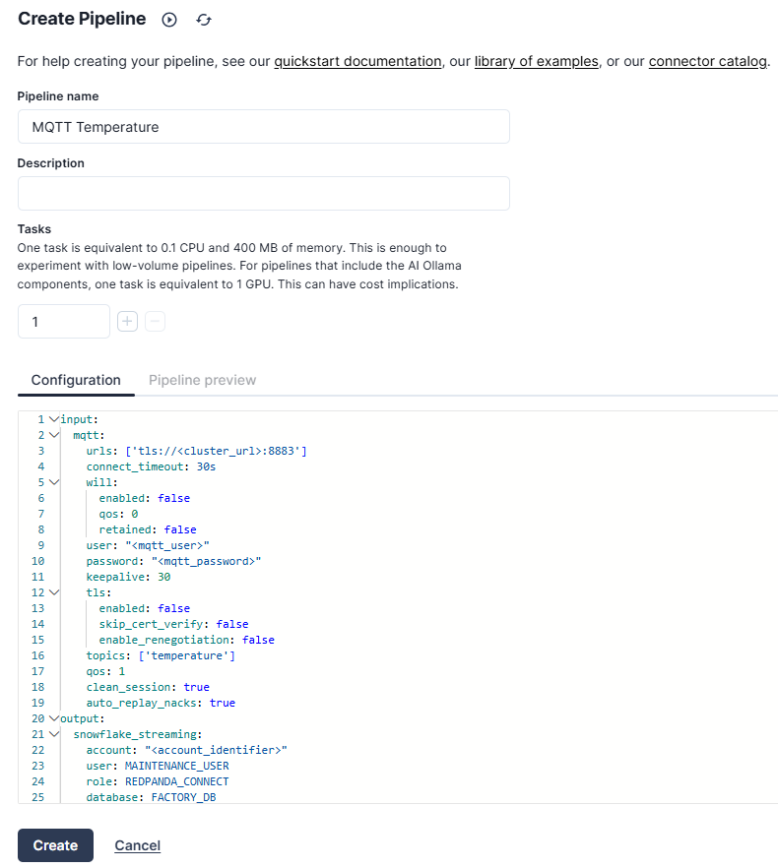Click the enable_renegotiation: false line
This screenshot has width=778, height=868.
[187, 640]
